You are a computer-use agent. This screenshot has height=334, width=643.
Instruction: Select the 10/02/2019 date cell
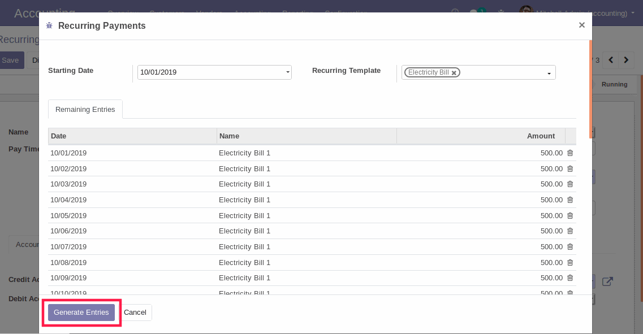click(x=68, y=168)
